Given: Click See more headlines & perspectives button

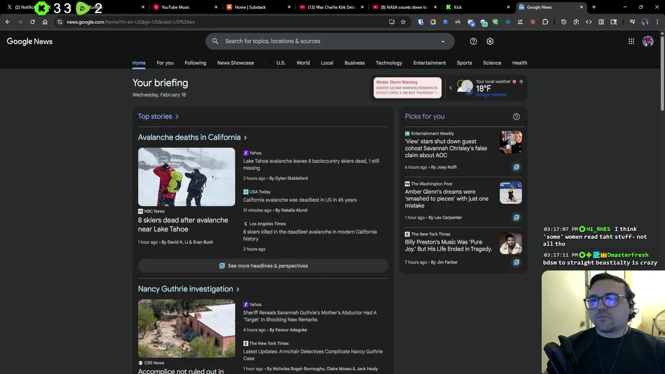Looking at the screenshot, I should (x=263, y=266).
